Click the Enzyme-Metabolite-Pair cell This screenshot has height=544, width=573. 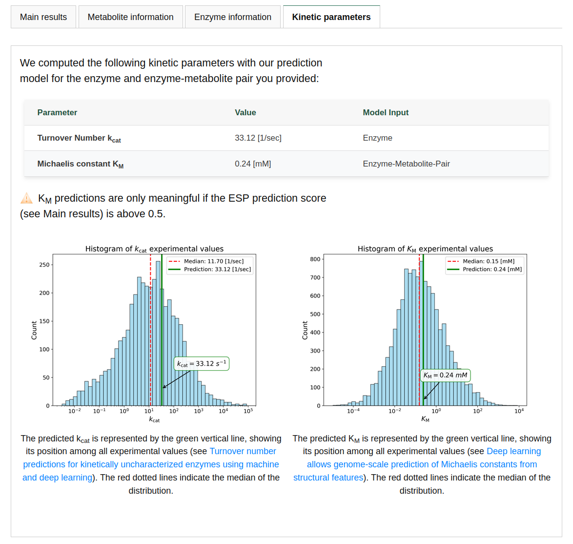[x=406, y=164]
